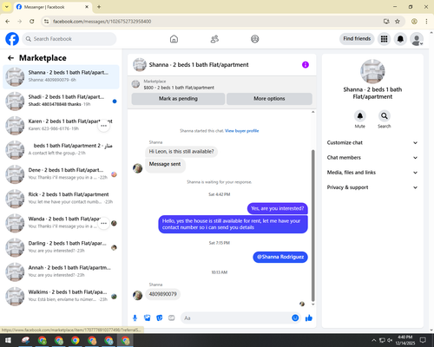Click chat scroll down arrow
The height and width of the screenshot is (347, 434).
[312, 304]
